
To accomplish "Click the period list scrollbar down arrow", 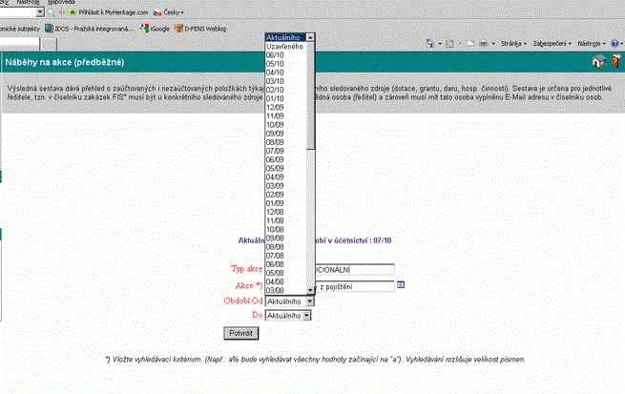I will (310, 290).
